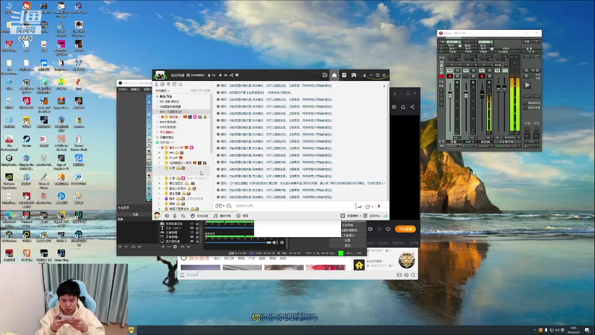Screen dimensions: 595x335
Task: Adjust the 伴奏 channel fader in Mixer
Action: 450,95
